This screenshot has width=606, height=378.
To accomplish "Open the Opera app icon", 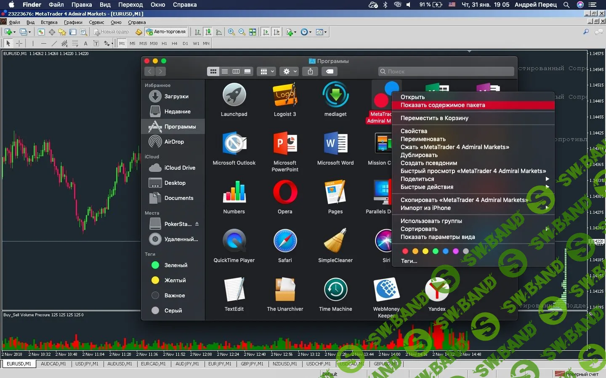I will (x=285, y=192).
